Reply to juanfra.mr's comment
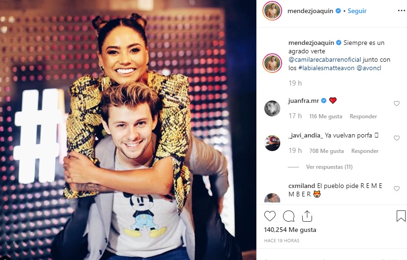The image size is (407, 260). pos(363,116)
